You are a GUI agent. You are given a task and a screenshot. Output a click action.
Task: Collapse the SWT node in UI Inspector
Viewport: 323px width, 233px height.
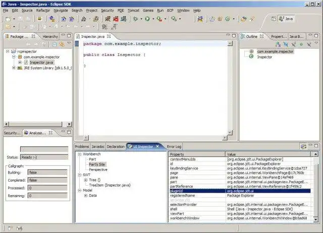pyautogui.click(x=80, y=174)
